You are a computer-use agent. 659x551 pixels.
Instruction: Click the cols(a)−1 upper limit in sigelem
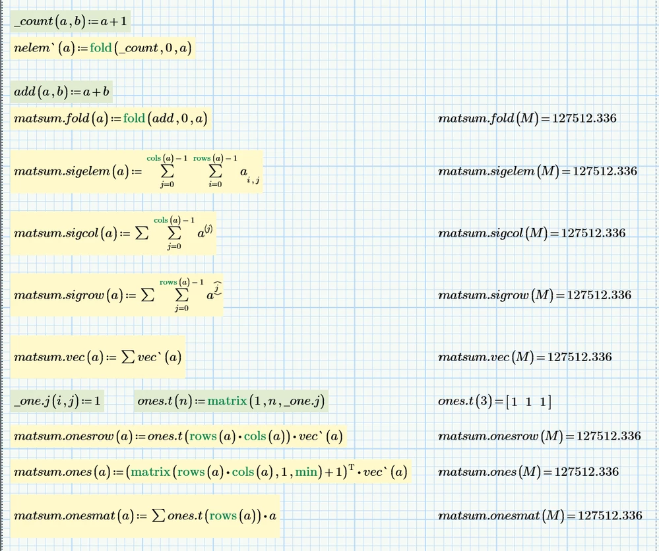pyautogui.click(x=167, y=158)
